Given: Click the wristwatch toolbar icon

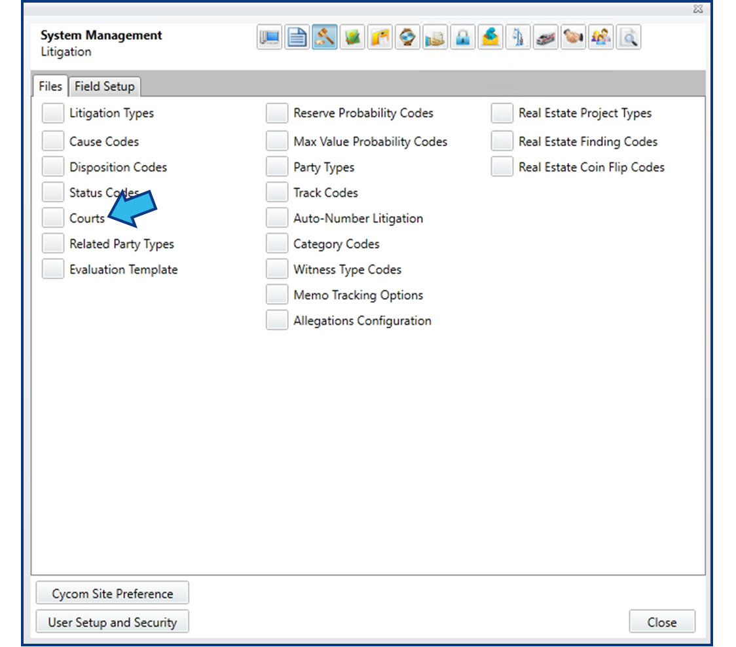Looking at the screenshot, I should [x=407, y=37].
